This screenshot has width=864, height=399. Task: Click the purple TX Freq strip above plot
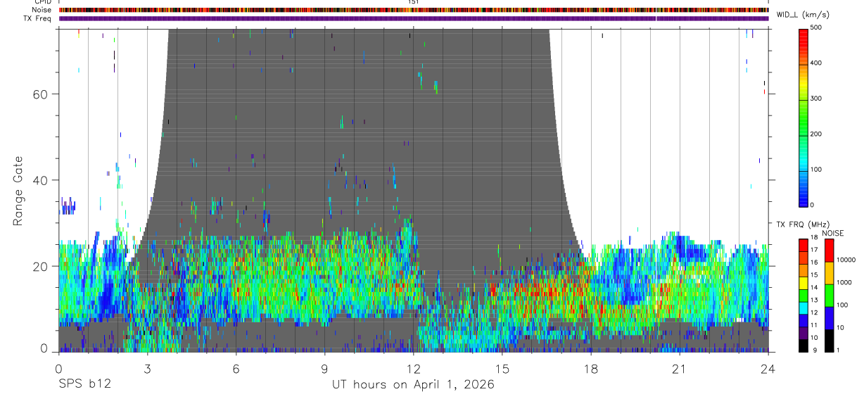[414, 18]
